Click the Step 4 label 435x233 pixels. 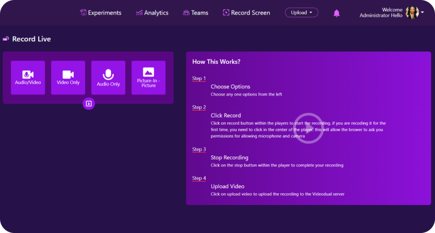click(x=199, y=178)
